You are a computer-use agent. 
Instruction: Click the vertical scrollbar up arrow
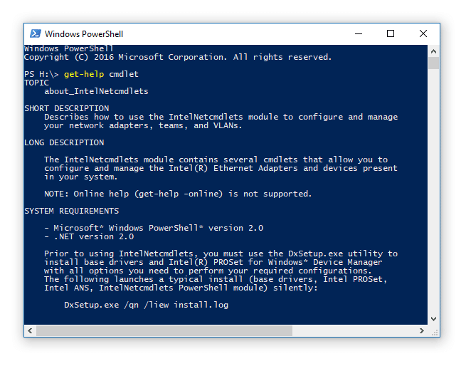tap(433, 51)
